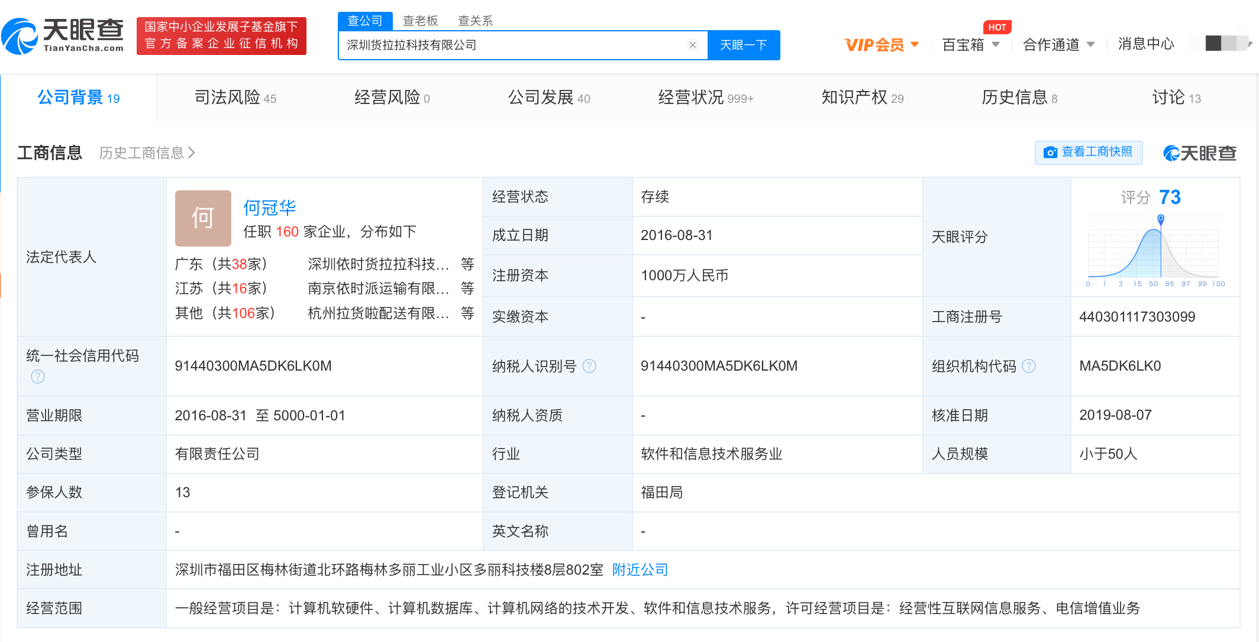
Task: Click the 评分 73 score value
Action: (1170, 197)
